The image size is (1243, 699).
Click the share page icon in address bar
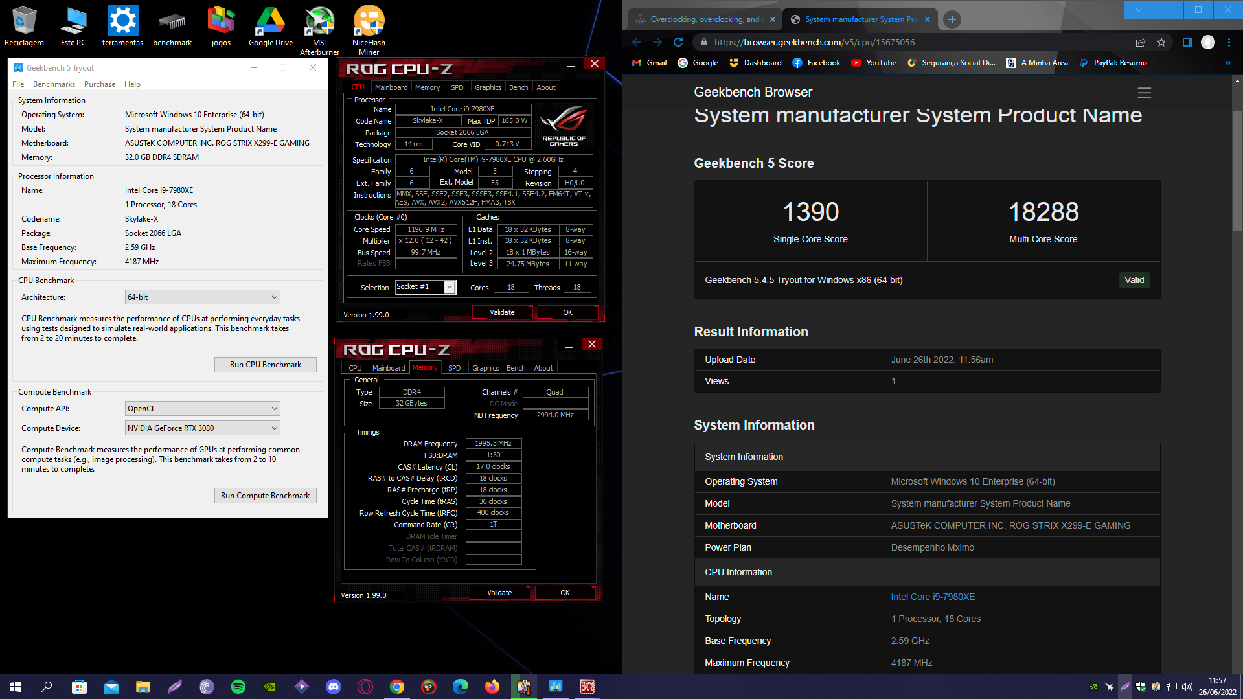coord(1141,42)
